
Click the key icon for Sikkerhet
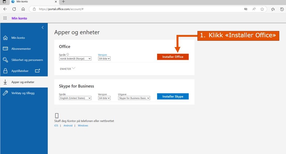click(x=5, y=60)
